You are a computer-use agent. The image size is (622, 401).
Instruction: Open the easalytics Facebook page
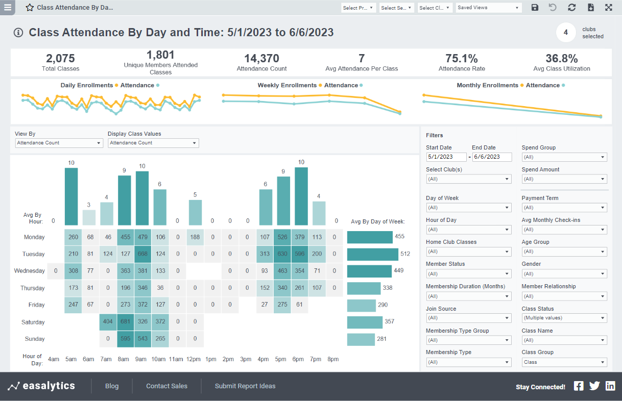[579, 386]
